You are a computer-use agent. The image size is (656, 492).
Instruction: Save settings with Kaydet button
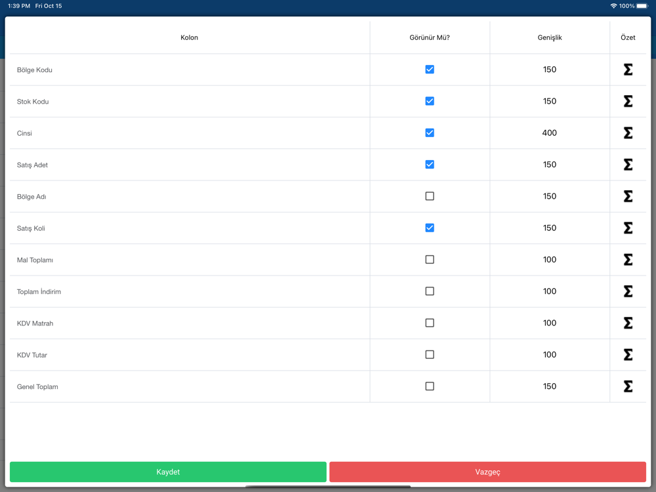168,472
